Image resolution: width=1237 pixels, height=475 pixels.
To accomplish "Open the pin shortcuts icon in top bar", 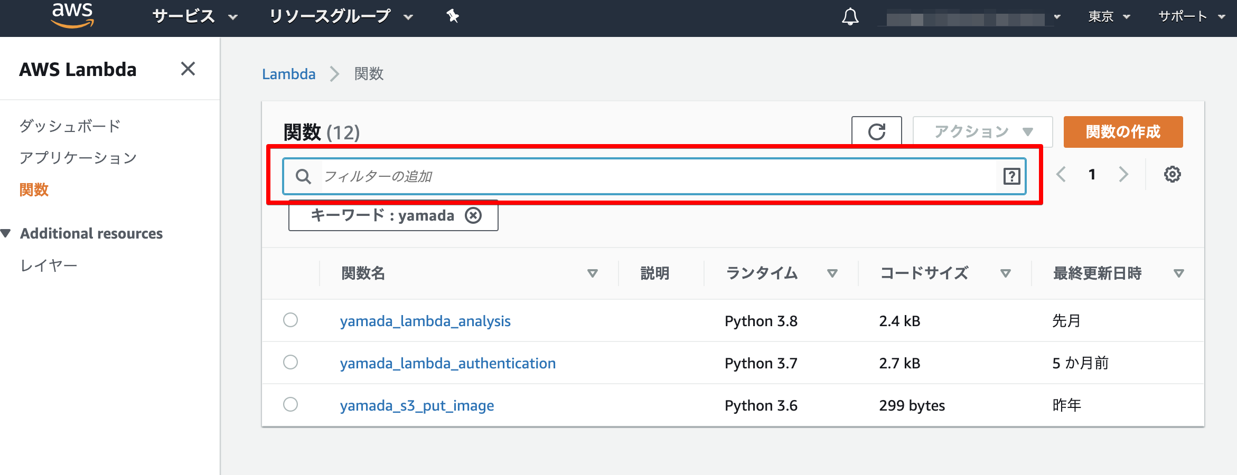I will 453,16.
